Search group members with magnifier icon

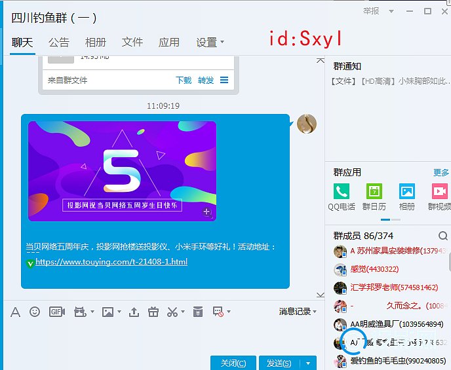click(443, 236)
